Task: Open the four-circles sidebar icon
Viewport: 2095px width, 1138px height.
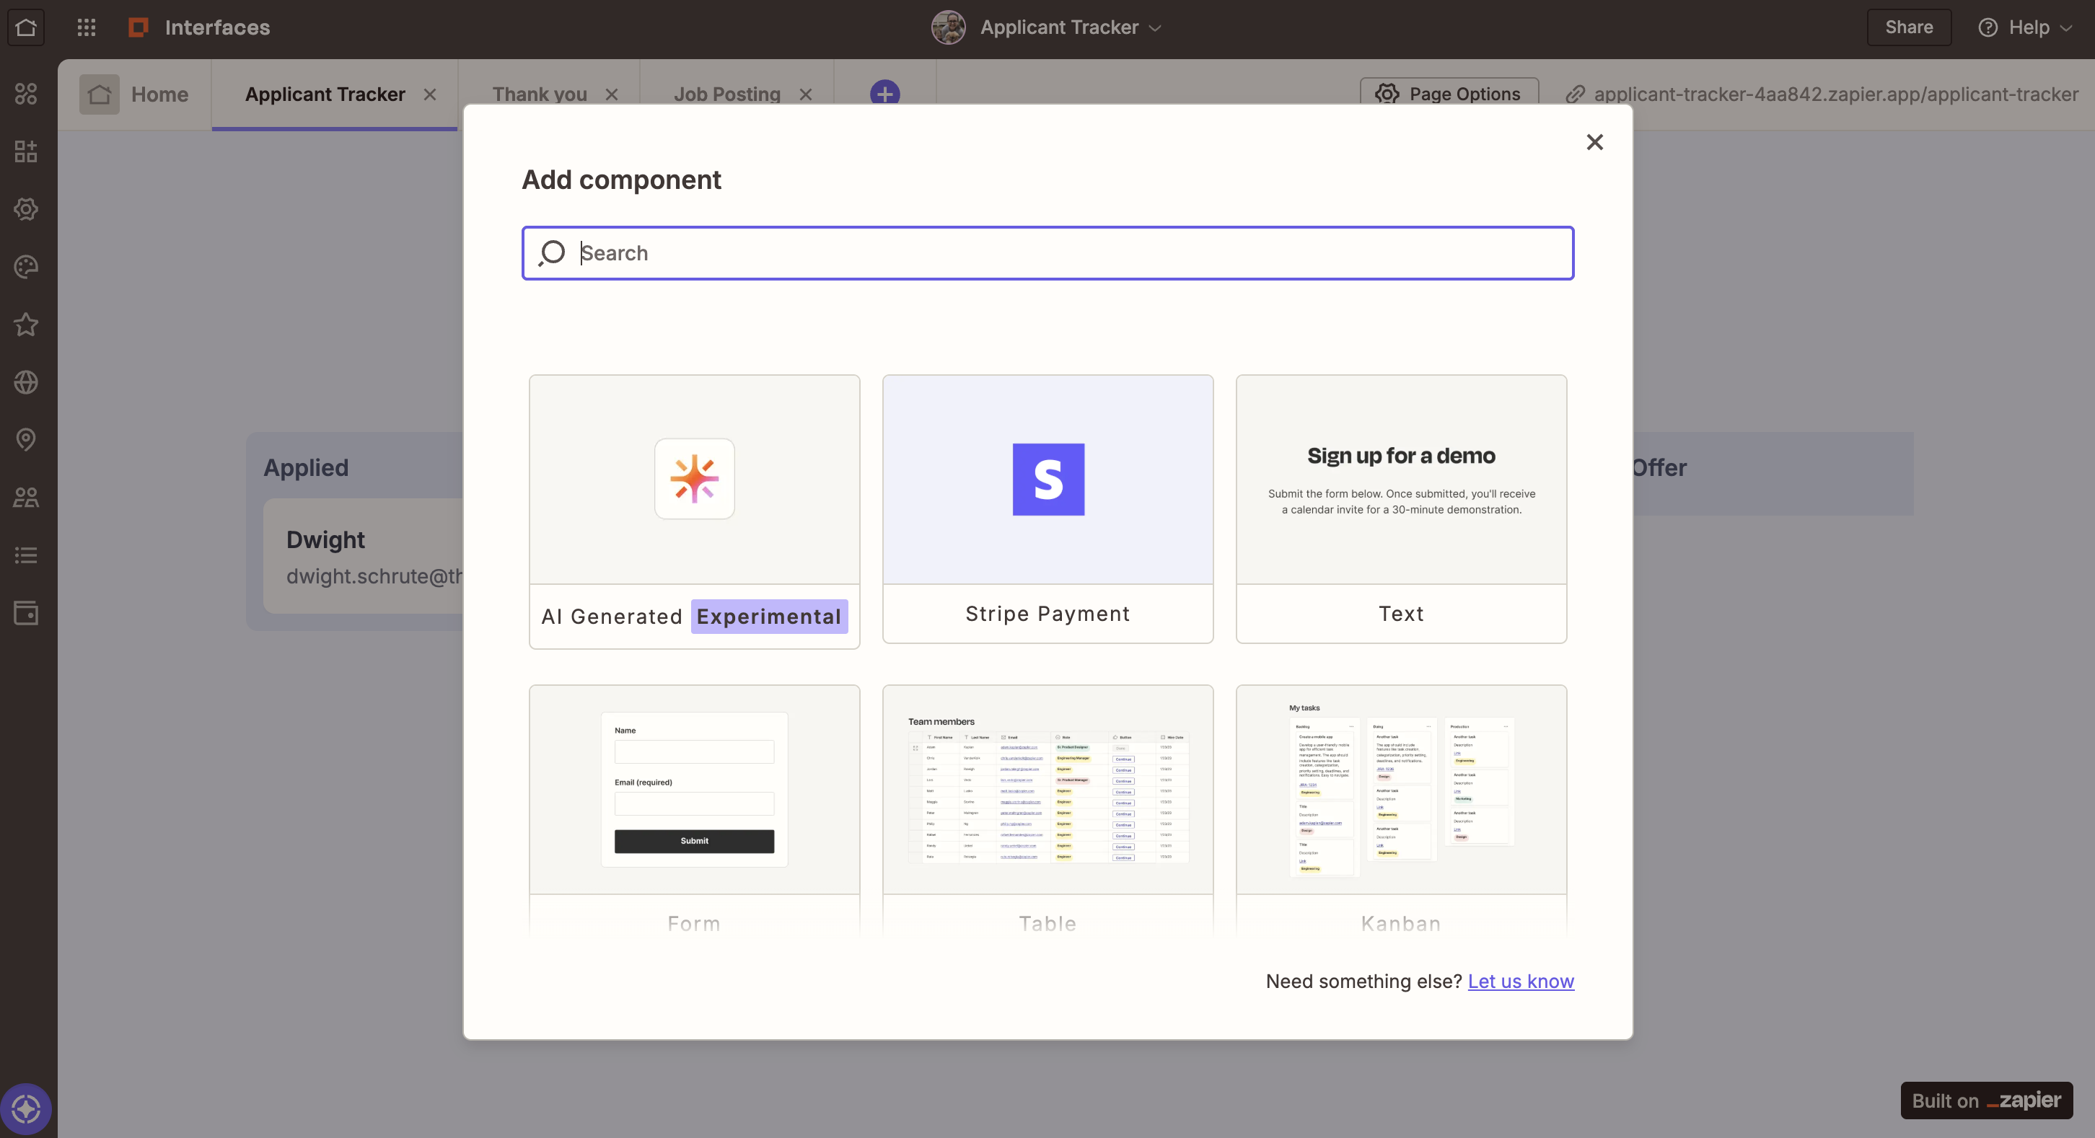Action: pyautogui.click(x=26, y=94)
